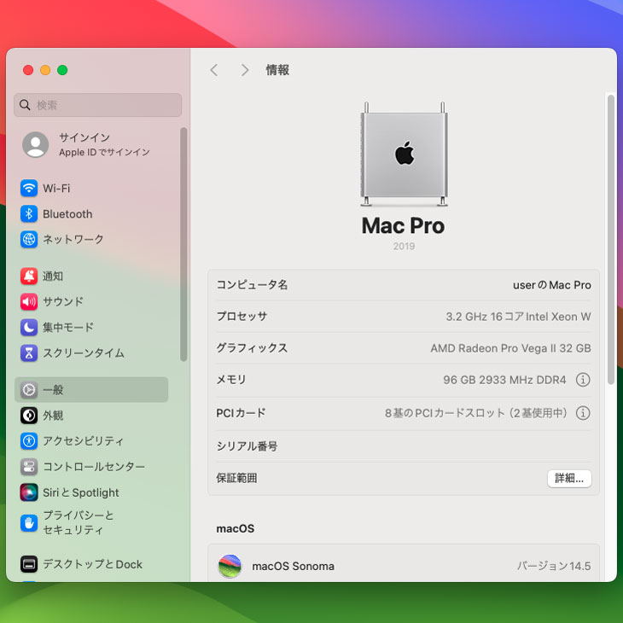Show PCI カード info button
The image size is (623, 623).
583,413
